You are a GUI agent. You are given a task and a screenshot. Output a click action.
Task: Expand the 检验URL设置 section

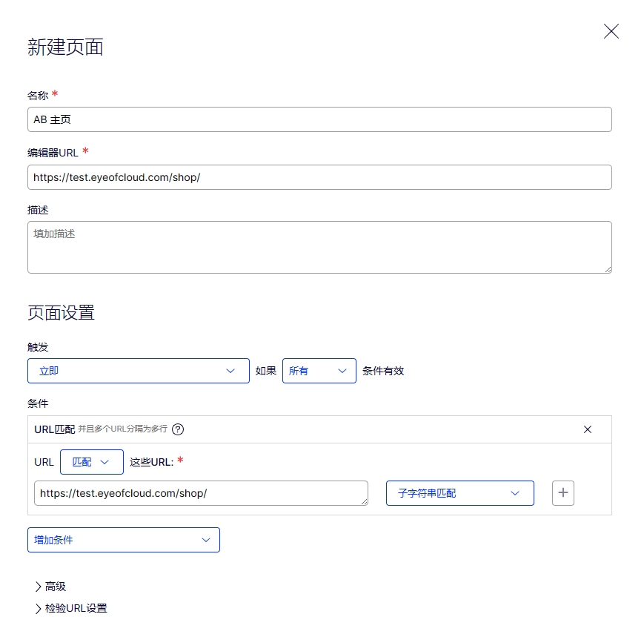coord(71,608)
